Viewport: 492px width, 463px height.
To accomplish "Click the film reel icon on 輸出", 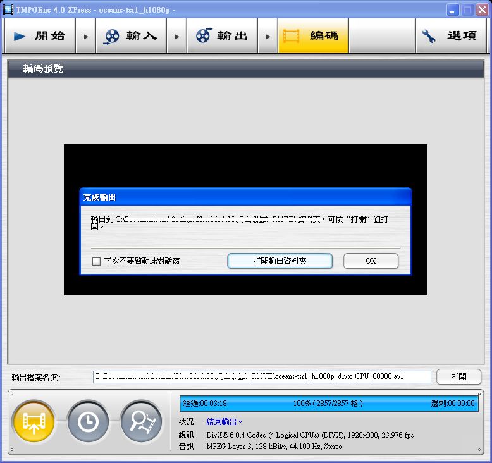I will click(204, 35).
